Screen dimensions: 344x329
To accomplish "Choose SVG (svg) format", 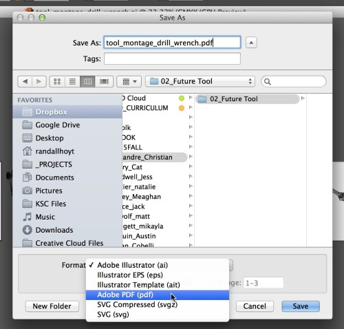I will tap(158, 315).
